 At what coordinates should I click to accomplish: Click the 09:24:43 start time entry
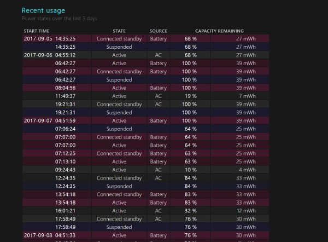click(65, 170)
